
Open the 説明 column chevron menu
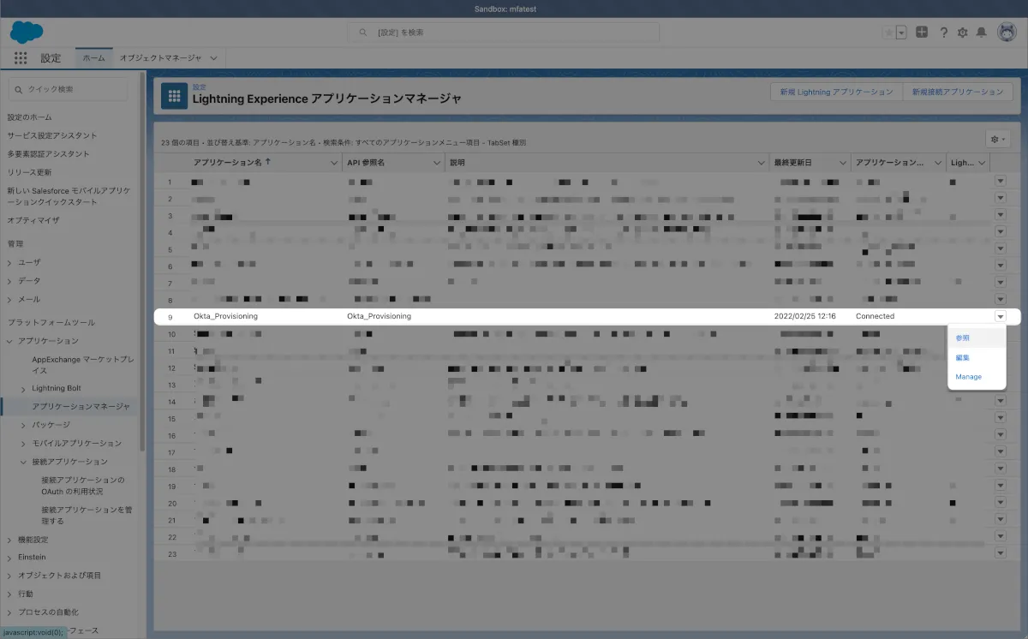tap(761, 163)
